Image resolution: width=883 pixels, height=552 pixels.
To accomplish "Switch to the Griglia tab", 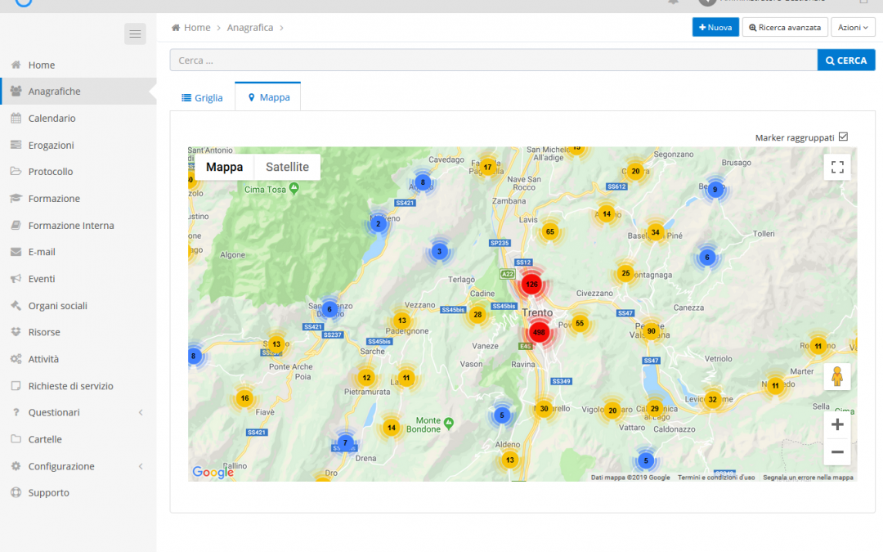I will coord(202,97).
